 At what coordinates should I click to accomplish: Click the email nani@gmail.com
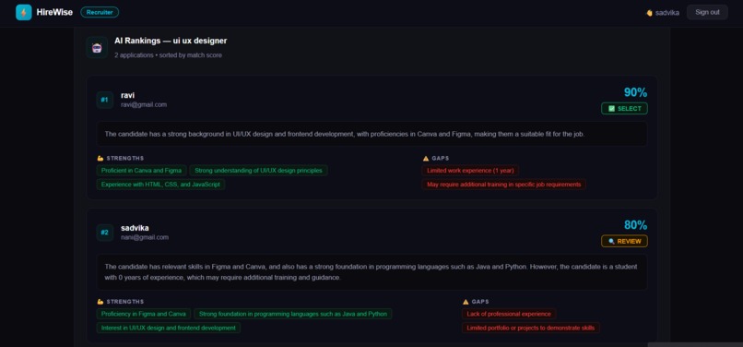point(145,237)
